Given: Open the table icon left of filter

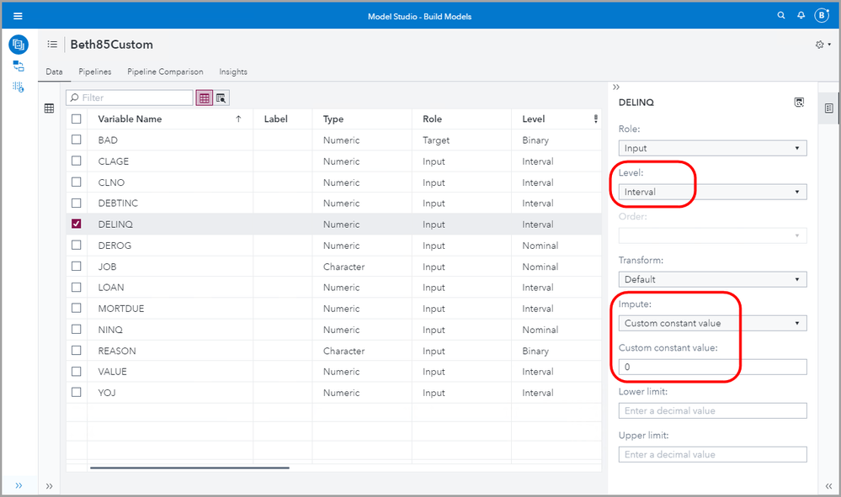Looking at the screenshot, I should (x=49, y=108).
